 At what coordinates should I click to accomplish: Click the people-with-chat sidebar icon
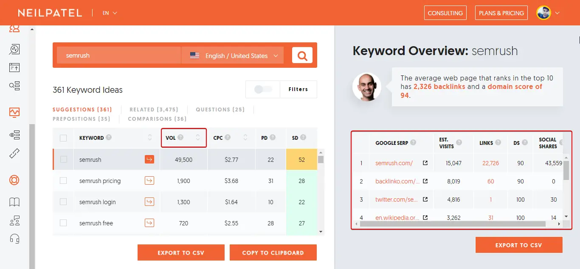[x=14, y=221]
